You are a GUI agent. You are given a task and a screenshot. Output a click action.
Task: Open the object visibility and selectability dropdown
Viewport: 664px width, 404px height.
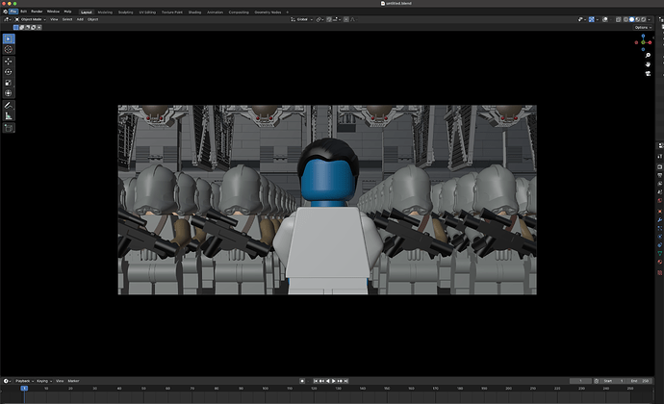click(x=581, y=19)
